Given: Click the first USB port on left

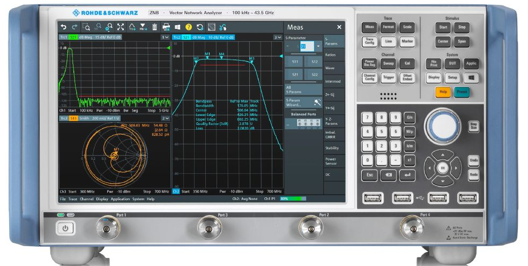Looking at the screenshot, I should [x=373, y=198].
